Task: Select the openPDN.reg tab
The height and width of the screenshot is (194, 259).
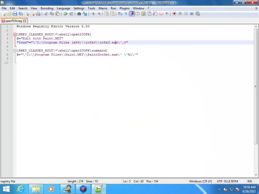Action: tap(14, 21)
